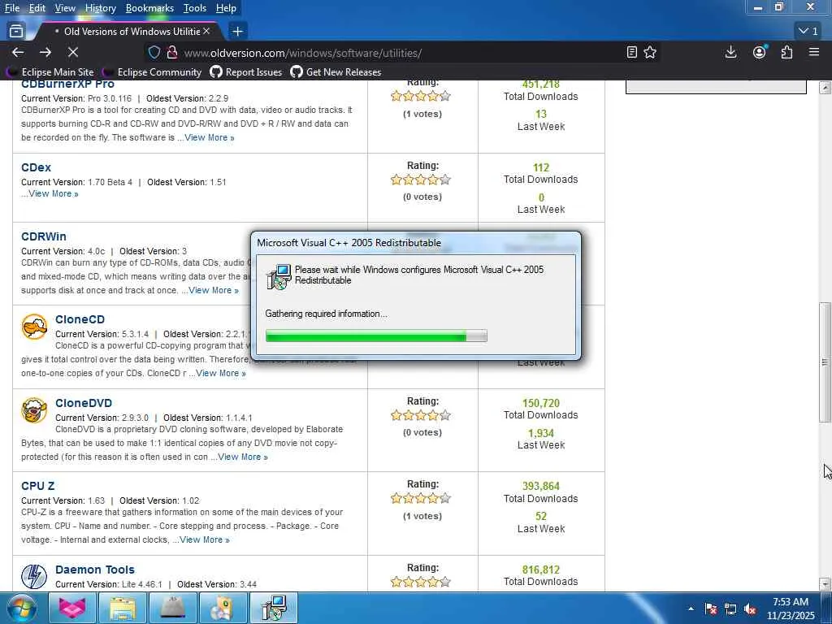Open the muted volume tray icon

pyautogui.click(x=750, y=609)
